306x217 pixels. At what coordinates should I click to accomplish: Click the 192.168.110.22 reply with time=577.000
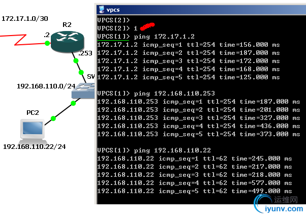[195, 183]
